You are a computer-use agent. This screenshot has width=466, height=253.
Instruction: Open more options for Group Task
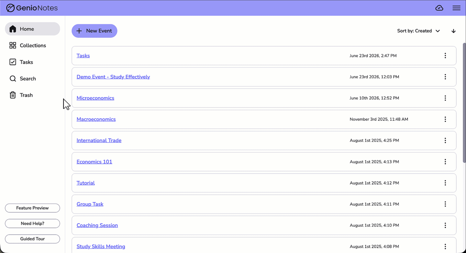[445, 204]
